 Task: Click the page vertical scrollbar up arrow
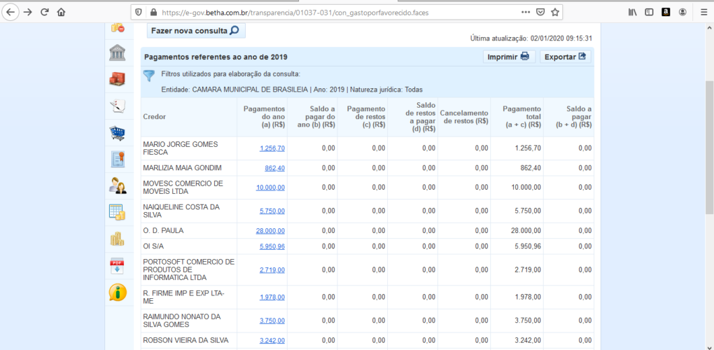[x=709, y=28]
